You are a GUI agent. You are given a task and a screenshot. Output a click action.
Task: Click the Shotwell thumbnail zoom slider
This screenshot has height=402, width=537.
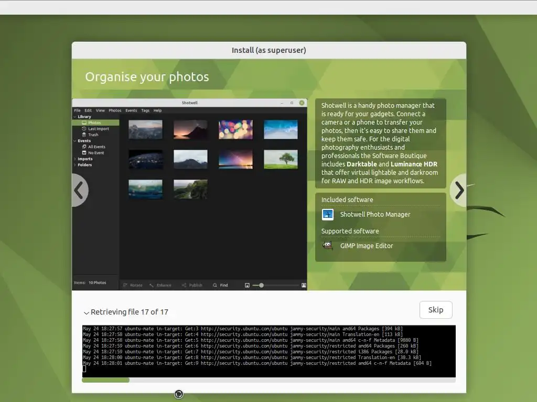tap(275, 285)
